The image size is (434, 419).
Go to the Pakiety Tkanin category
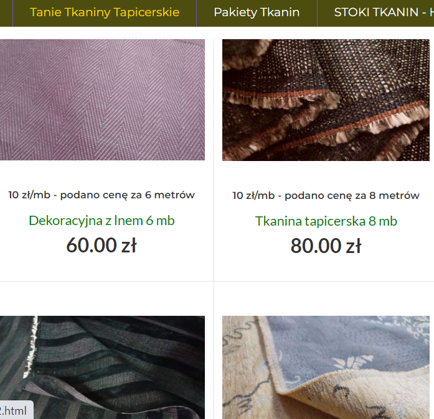[257, 12]
